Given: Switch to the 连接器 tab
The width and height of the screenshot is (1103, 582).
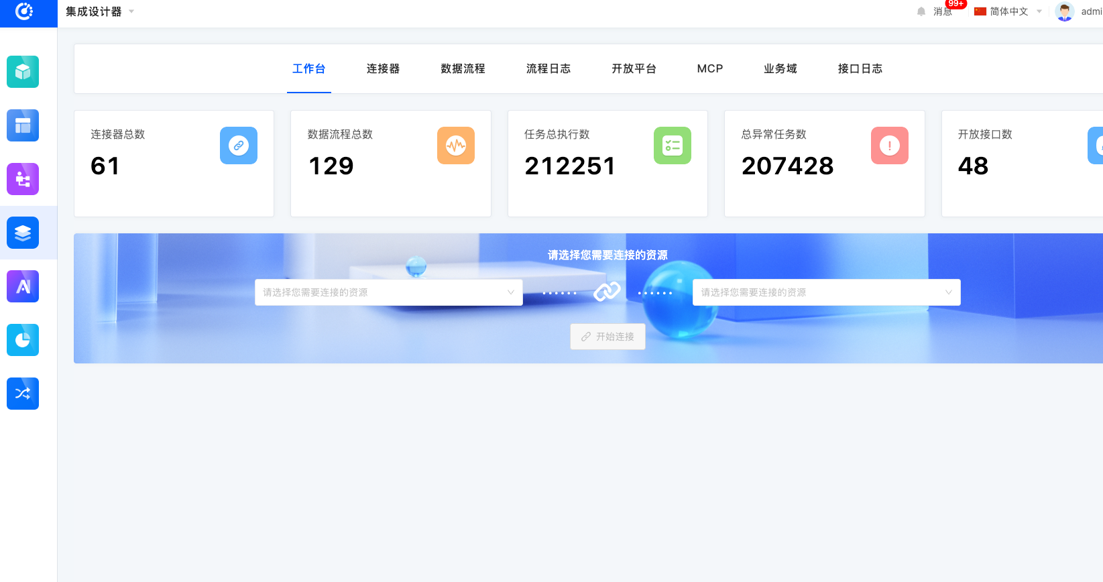Looking at the screenshot, I should 383,68.
